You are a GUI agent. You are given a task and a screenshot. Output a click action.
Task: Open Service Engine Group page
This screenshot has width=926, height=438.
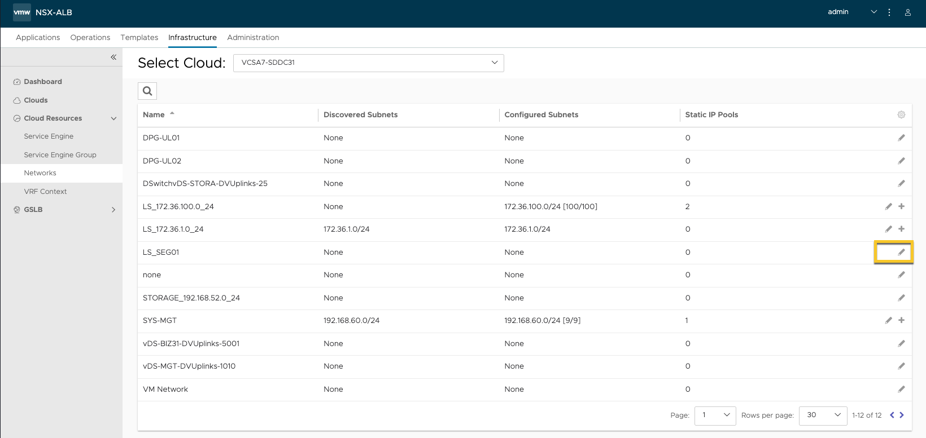pos(60,155)
